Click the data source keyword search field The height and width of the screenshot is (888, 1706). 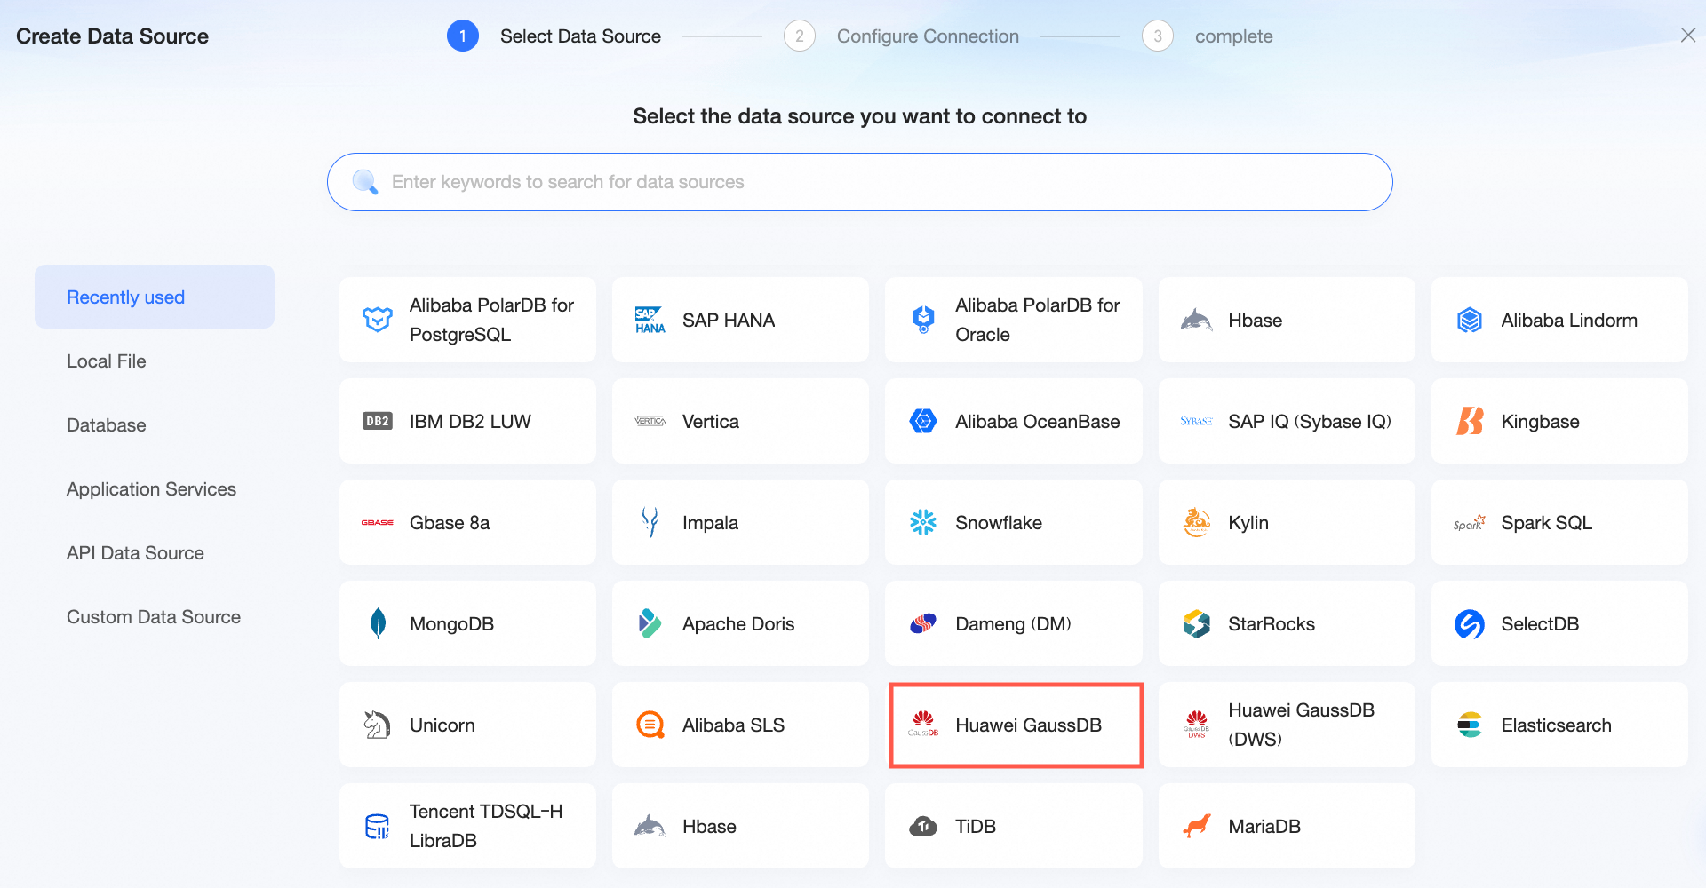click(859, 182)
